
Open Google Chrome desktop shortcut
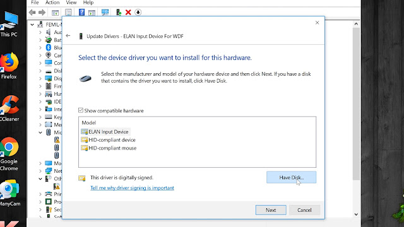pos(9,154)
